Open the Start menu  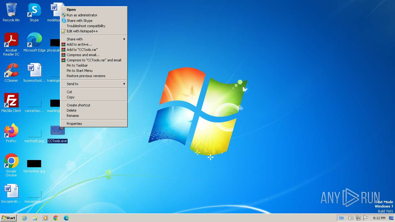coord(8,218)
